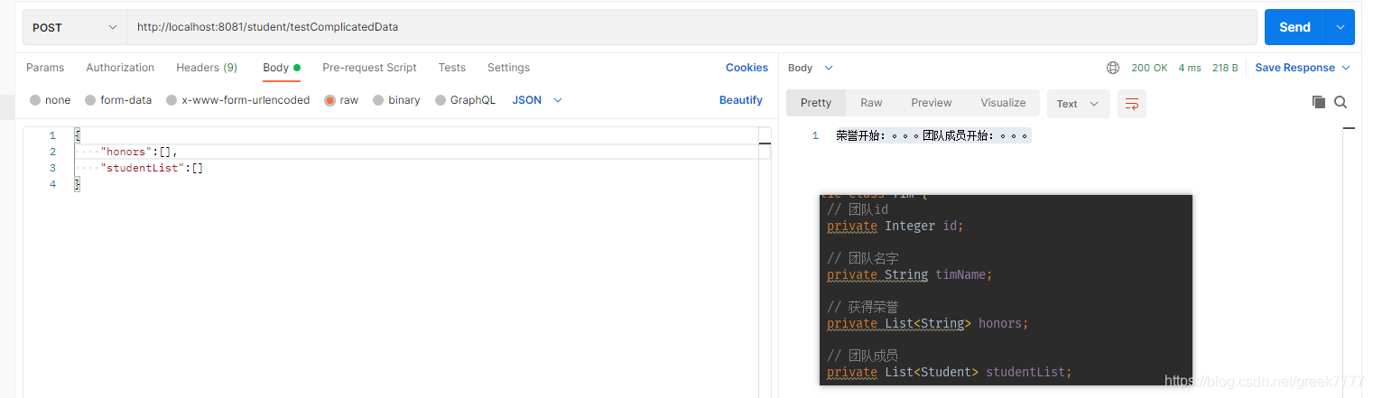Click the List<Student> studentList code line
Viewport: 1373px width, 398px height.
(950, 372)
